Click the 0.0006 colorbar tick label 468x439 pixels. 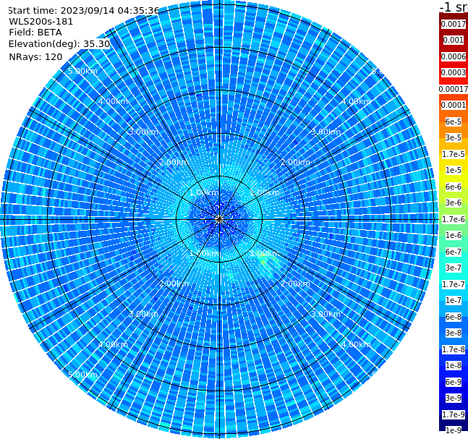click(x=454, y=56)
